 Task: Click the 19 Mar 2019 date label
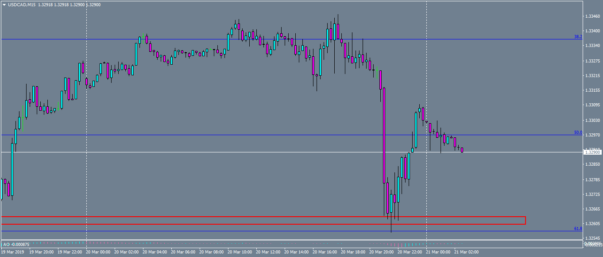point(13,251)
